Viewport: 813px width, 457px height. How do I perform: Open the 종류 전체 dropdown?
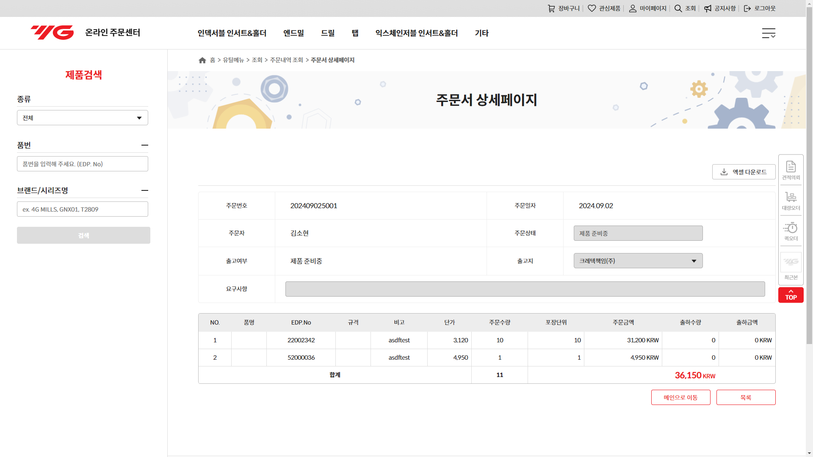point(83,118)
